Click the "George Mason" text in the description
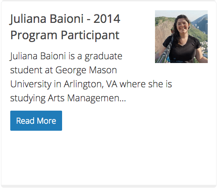218x190 pixels. 86,70
